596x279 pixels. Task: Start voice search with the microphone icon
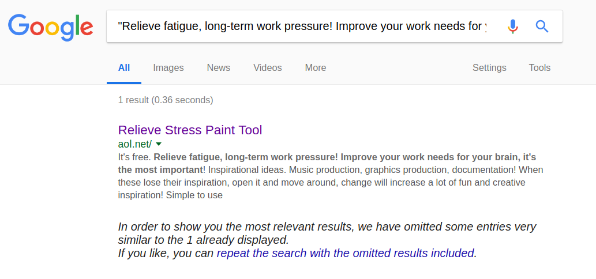click(x=513, y=26)
